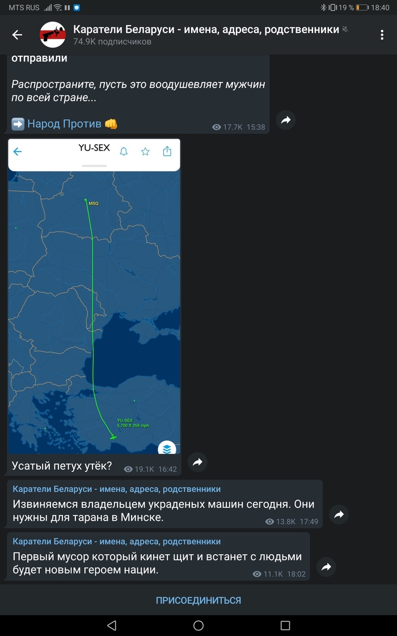
Task: Forward the message posted at 18:02
Action: 327,567
